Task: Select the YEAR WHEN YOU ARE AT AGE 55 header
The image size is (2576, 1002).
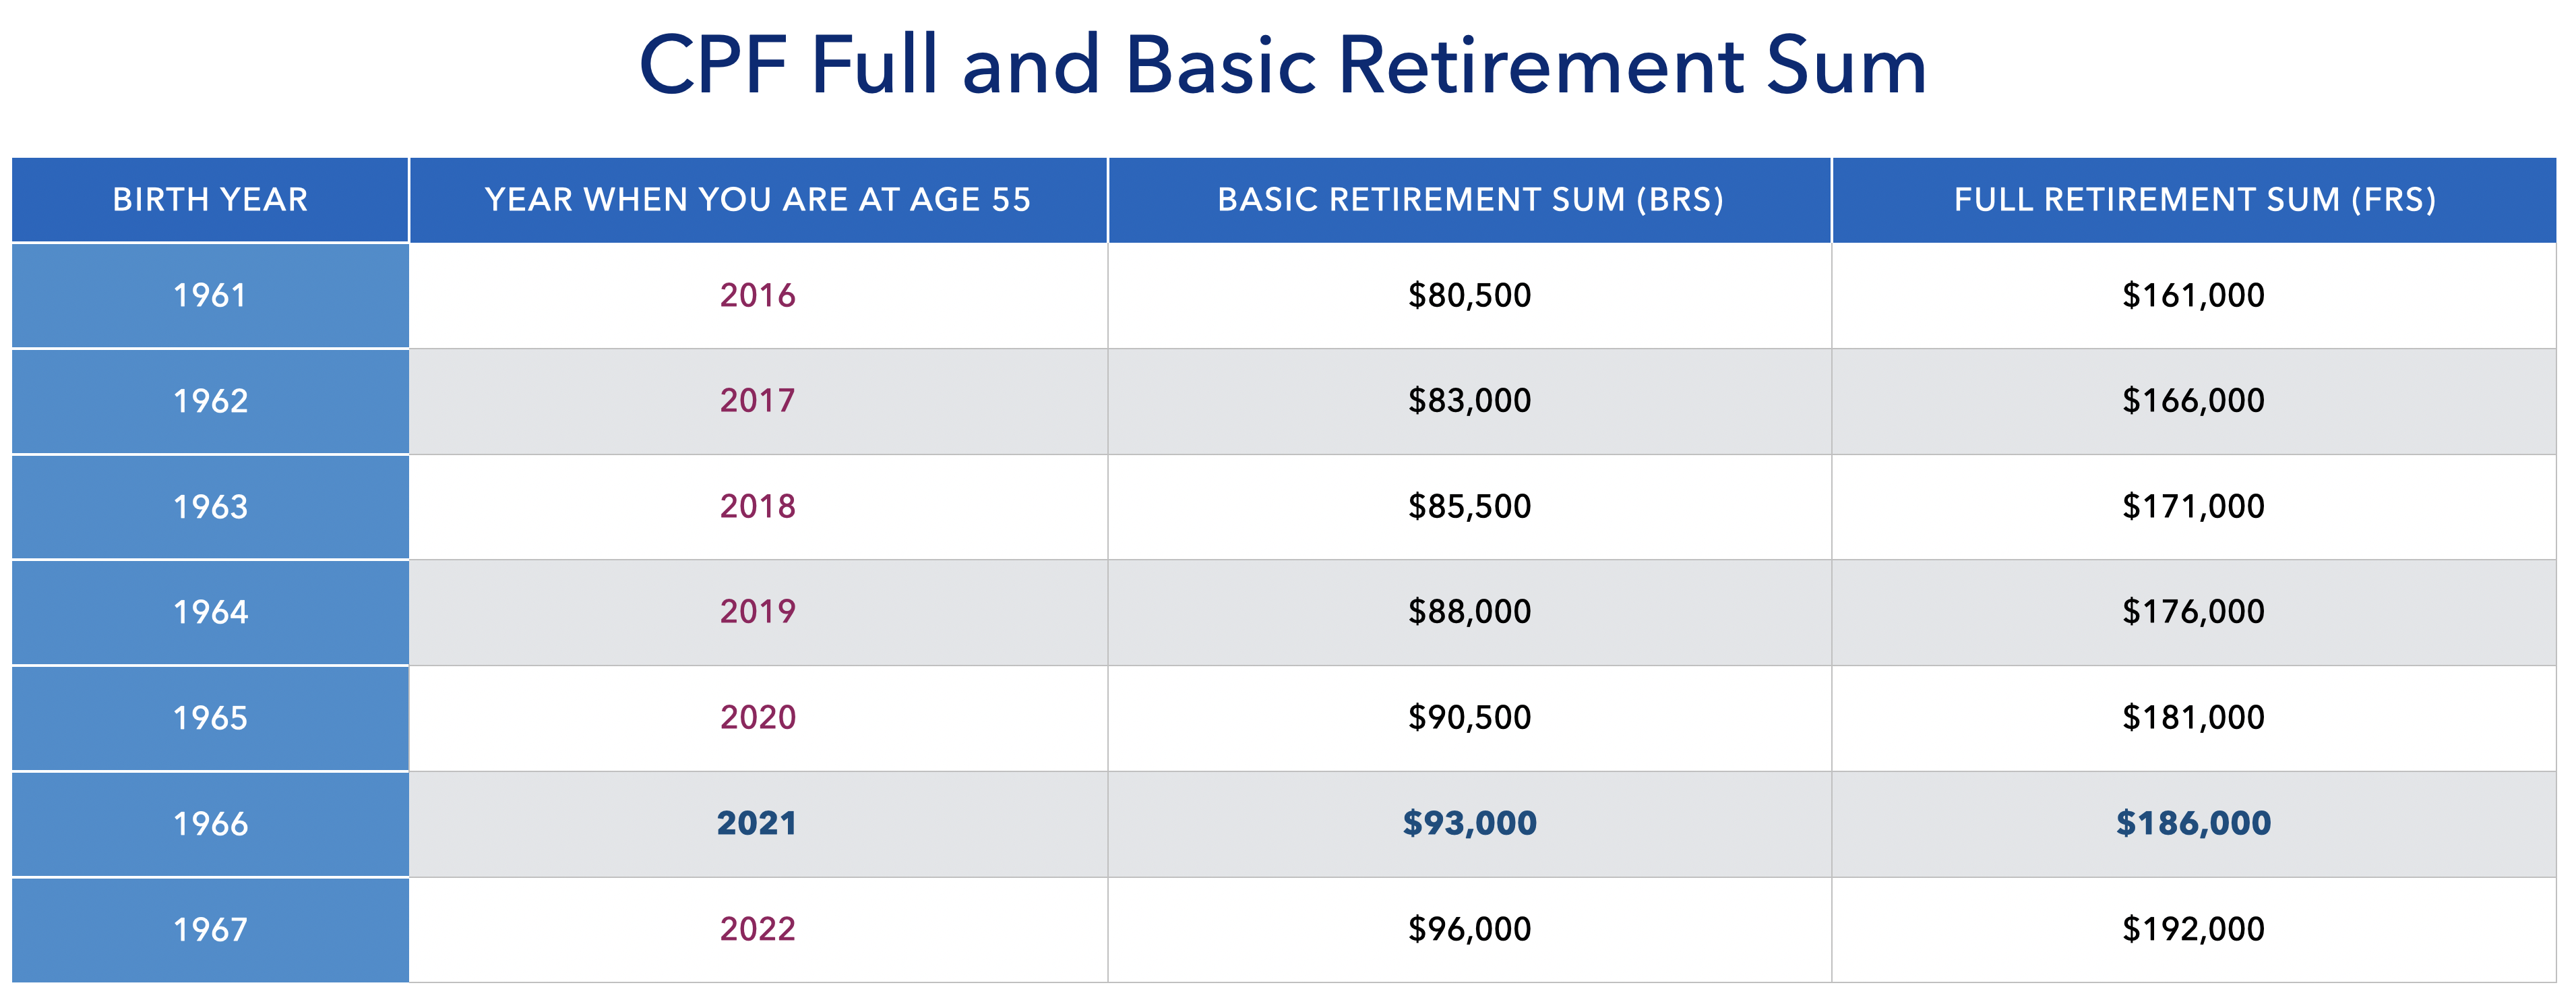Action: (x=758, y=200)
